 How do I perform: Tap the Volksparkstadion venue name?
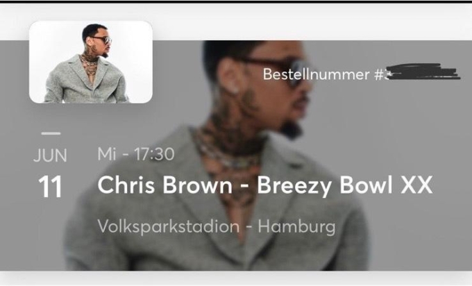[169, 226]
